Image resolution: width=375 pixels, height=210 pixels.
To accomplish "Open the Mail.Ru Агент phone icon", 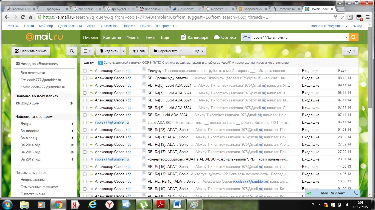I will 356,193.
